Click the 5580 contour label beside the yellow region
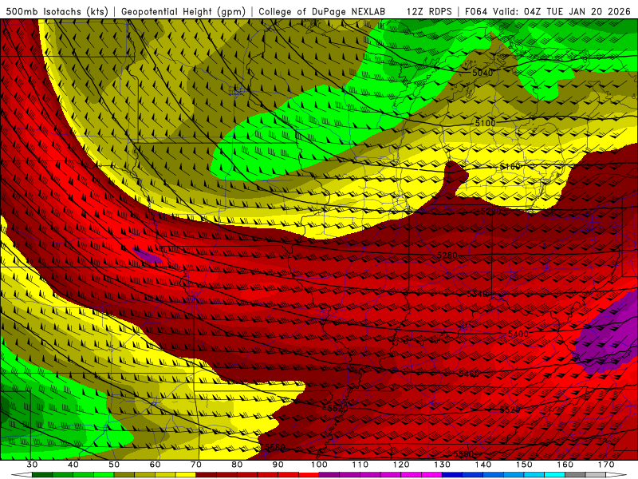 click(275, 447)
